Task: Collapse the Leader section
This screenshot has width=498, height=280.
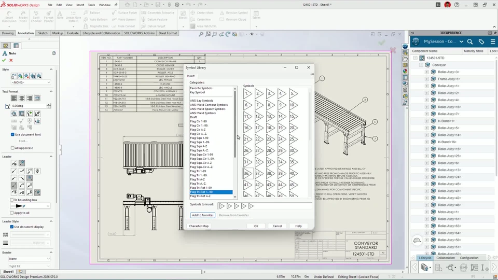Action: tap(51, 157)
